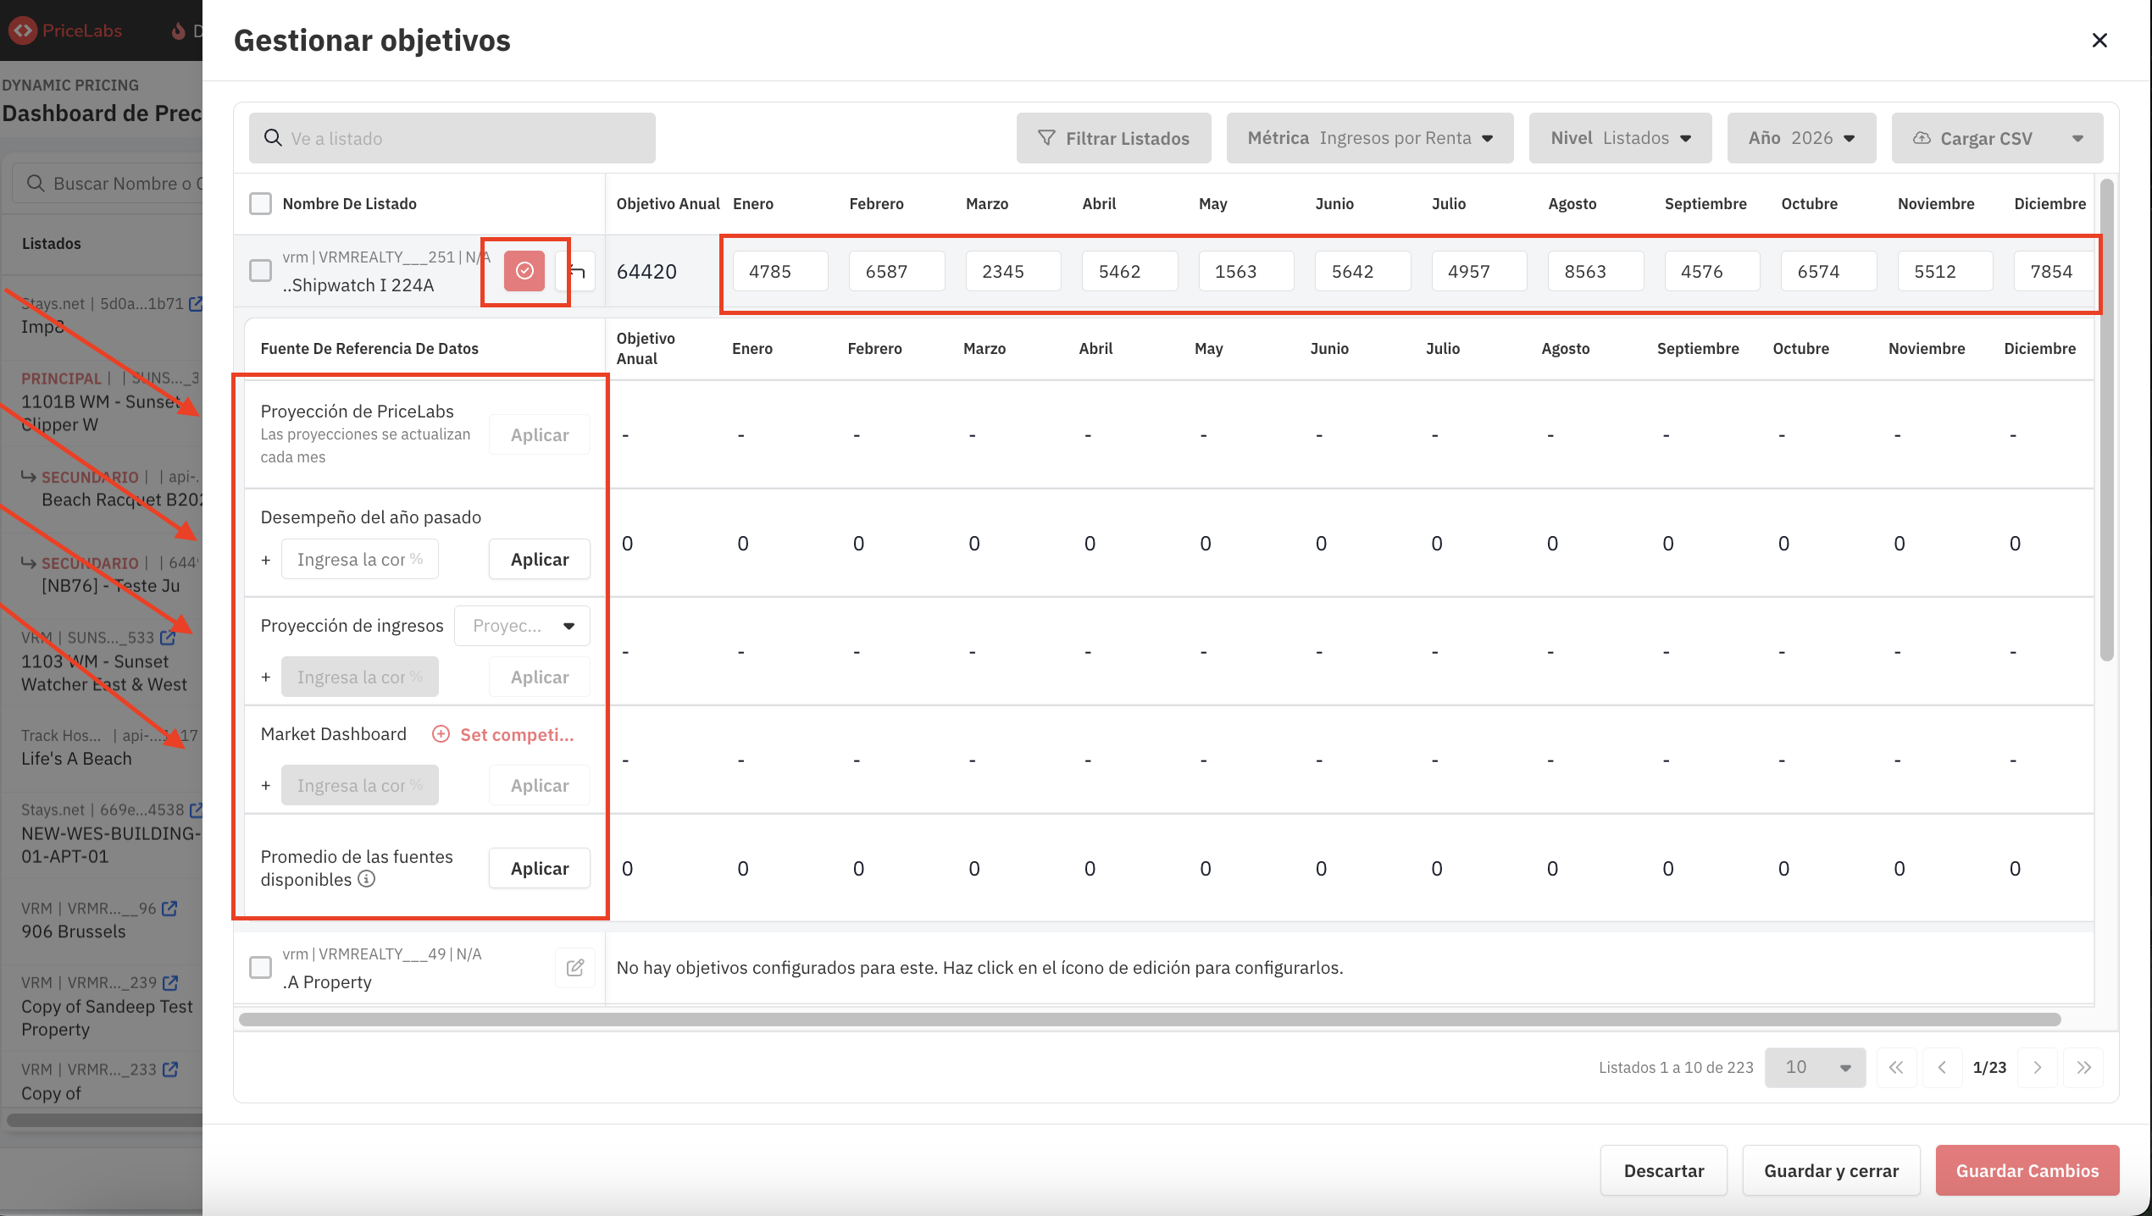Viewport: 2152px width, 1216px height.
Task: Go to first page of listings
Action: click(x=1896, y=1067)
